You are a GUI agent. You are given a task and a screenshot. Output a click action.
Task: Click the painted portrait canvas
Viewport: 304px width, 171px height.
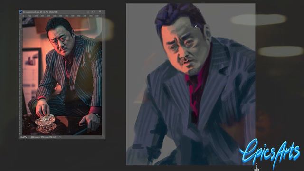(x=190, y=85)
